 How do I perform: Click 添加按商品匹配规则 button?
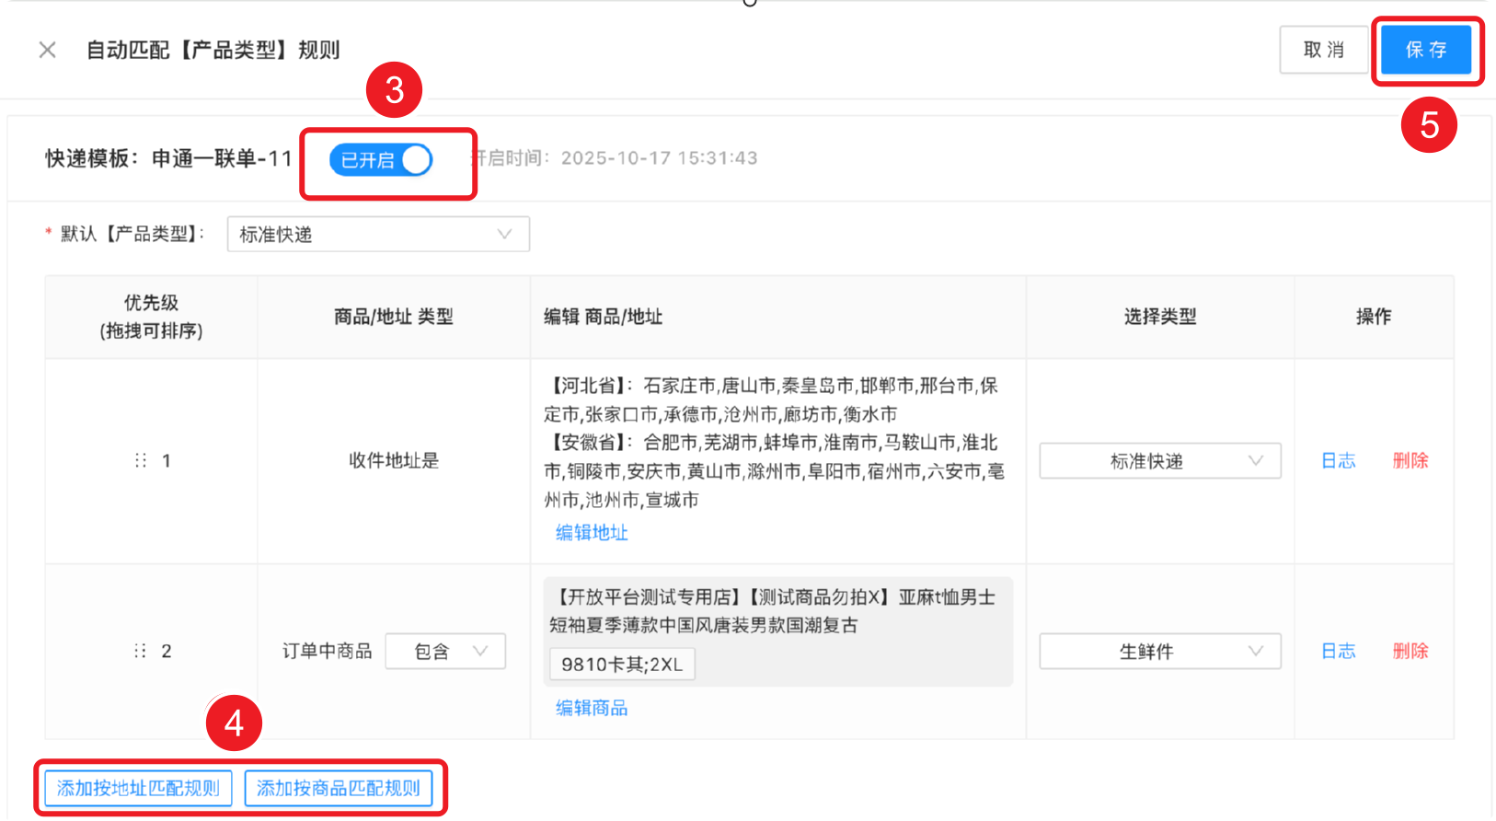(x=339, y=789)
